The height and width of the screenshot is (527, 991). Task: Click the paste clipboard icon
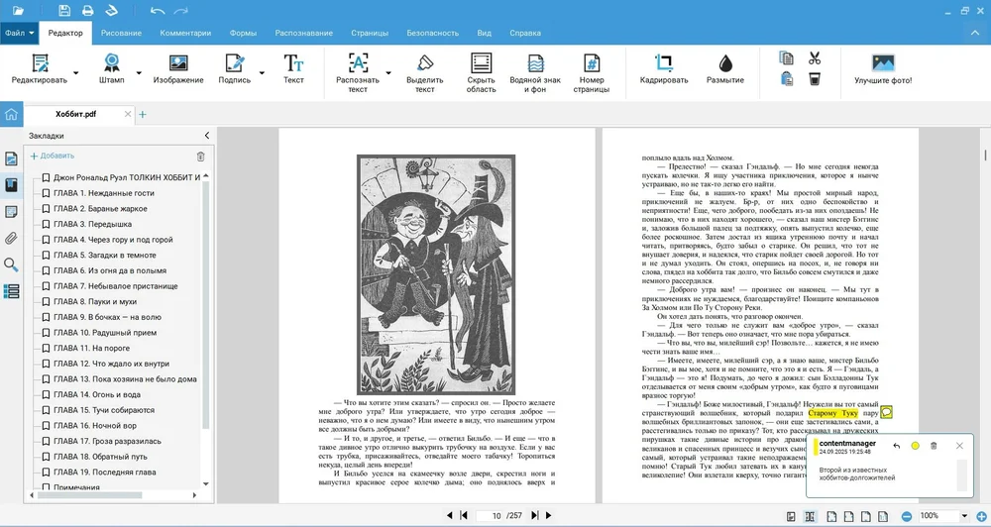[x=786, y=79]
